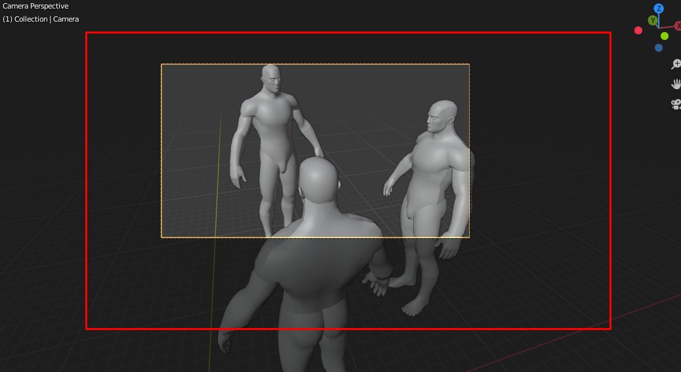
Task: Click the pink negative X axis dot
Action: (638, 30)
